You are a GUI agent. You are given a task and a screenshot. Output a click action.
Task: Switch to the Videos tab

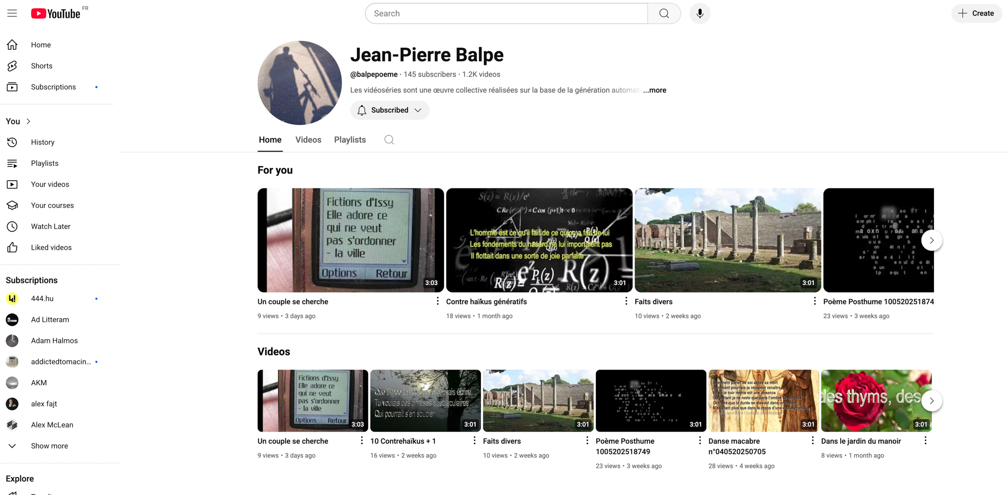pos(308,140)
